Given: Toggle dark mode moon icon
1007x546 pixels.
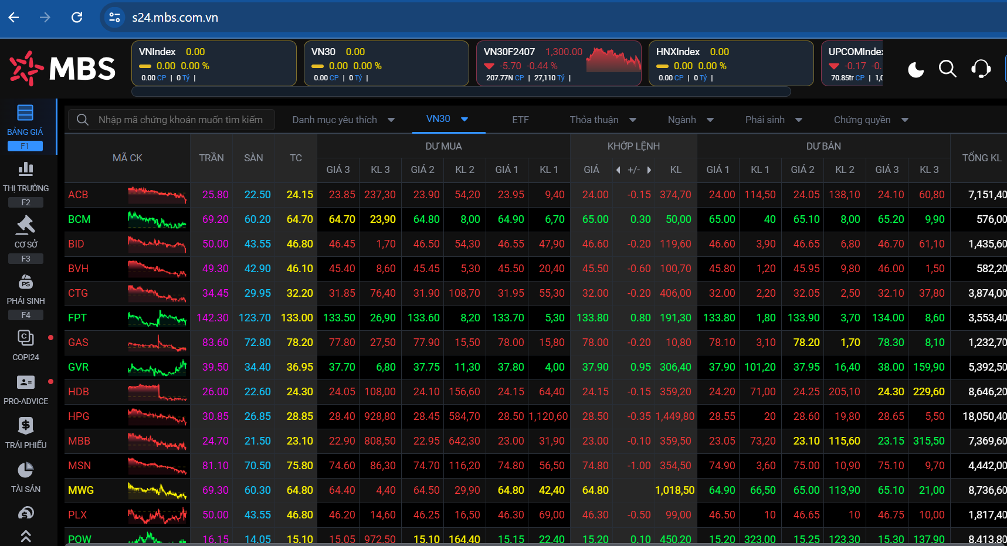Looking at the screenshot, I should click(916, 69).
